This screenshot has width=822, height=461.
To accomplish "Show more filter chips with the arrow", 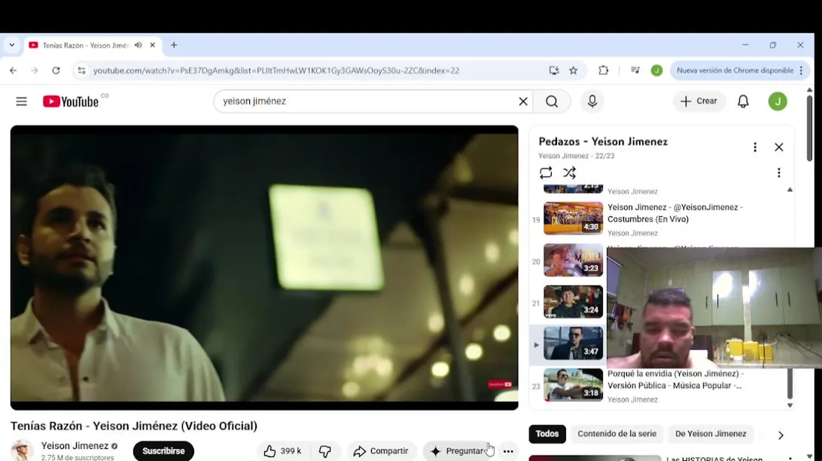I will (780, 435).
